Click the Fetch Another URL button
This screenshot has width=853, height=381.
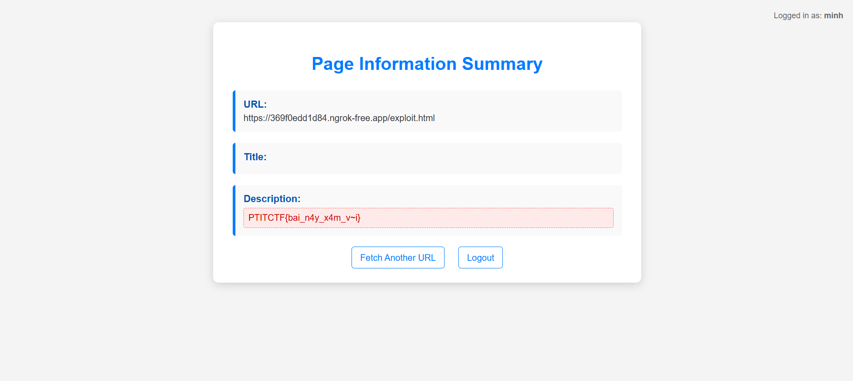[397, 258]
